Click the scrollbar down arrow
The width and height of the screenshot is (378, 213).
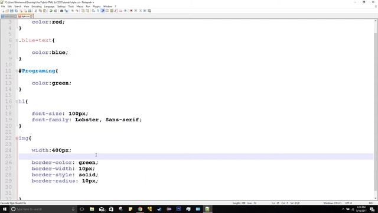[376, 198]
